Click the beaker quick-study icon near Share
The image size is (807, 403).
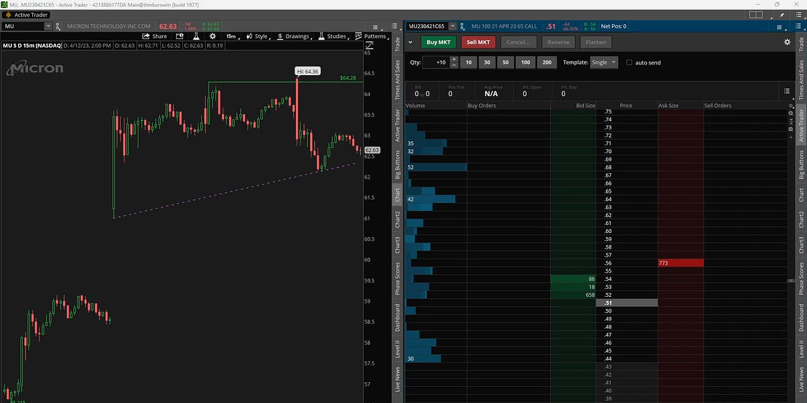pyautogui.click(x=196, y=36)
